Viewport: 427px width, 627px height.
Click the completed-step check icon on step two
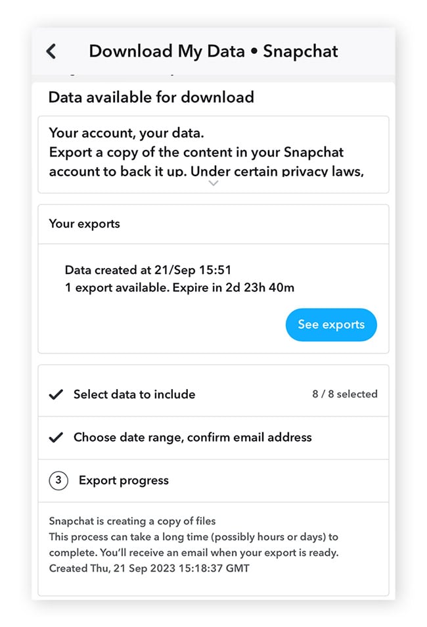pyautogui.click(x=56, y=438)
